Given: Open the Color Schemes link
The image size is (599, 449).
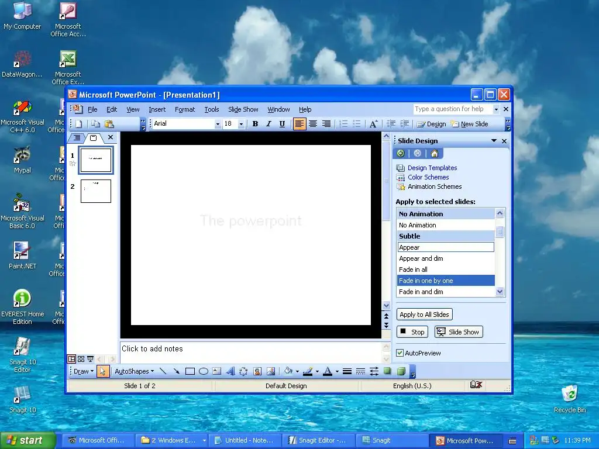Looking at the screenshot, I should click(x=428, y=178).
